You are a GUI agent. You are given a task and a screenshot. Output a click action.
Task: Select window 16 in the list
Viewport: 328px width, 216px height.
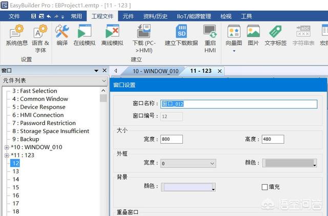16,196
